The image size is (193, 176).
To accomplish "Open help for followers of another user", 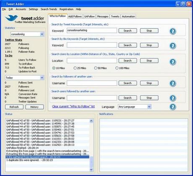I will (173, 83).
